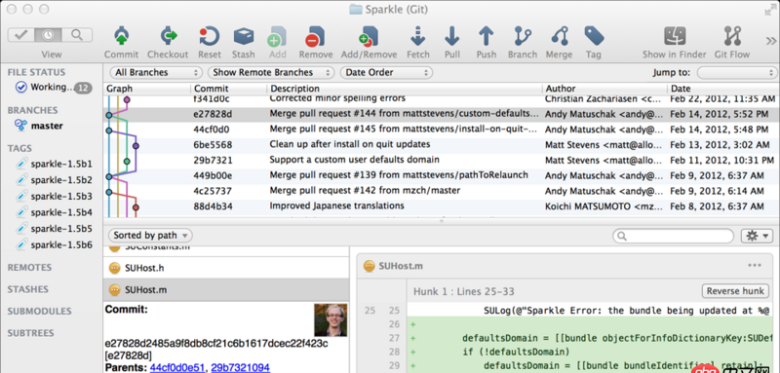Switch to file status checkmark view
780x373 pixels.
(20, 35)
